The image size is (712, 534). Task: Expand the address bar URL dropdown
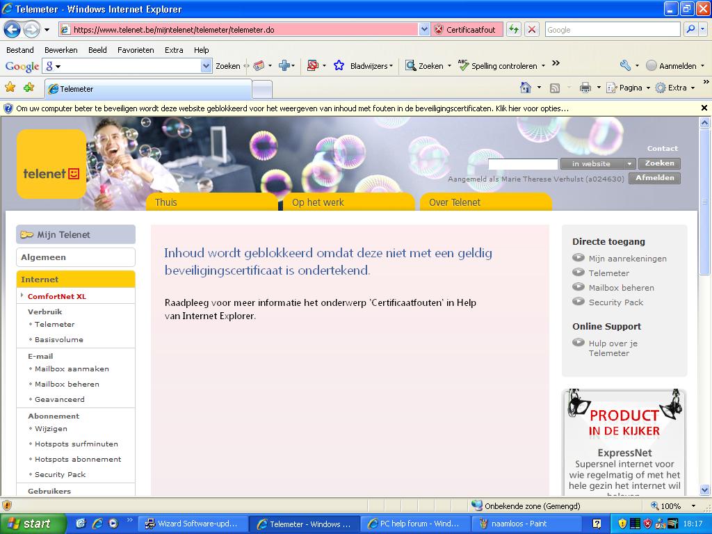(424, 29)
